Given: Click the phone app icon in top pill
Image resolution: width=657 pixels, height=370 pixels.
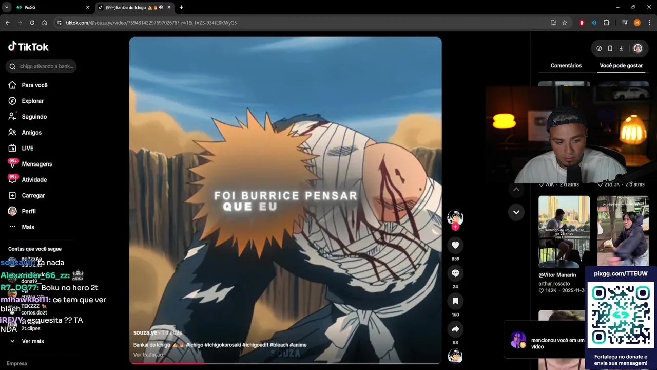Looking at the screenshot, I should pos(610,48).
